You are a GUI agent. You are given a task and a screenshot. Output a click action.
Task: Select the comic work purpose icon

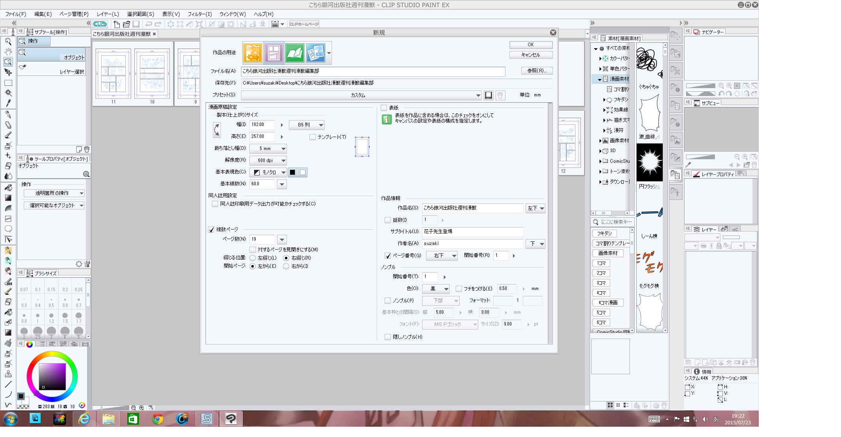273,53
